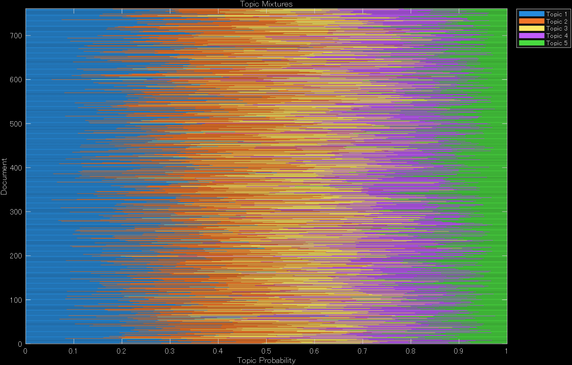The image size is (572, 365).
Task: Click the "Topic Mixtures" chart title
Action: pos(266,4)
